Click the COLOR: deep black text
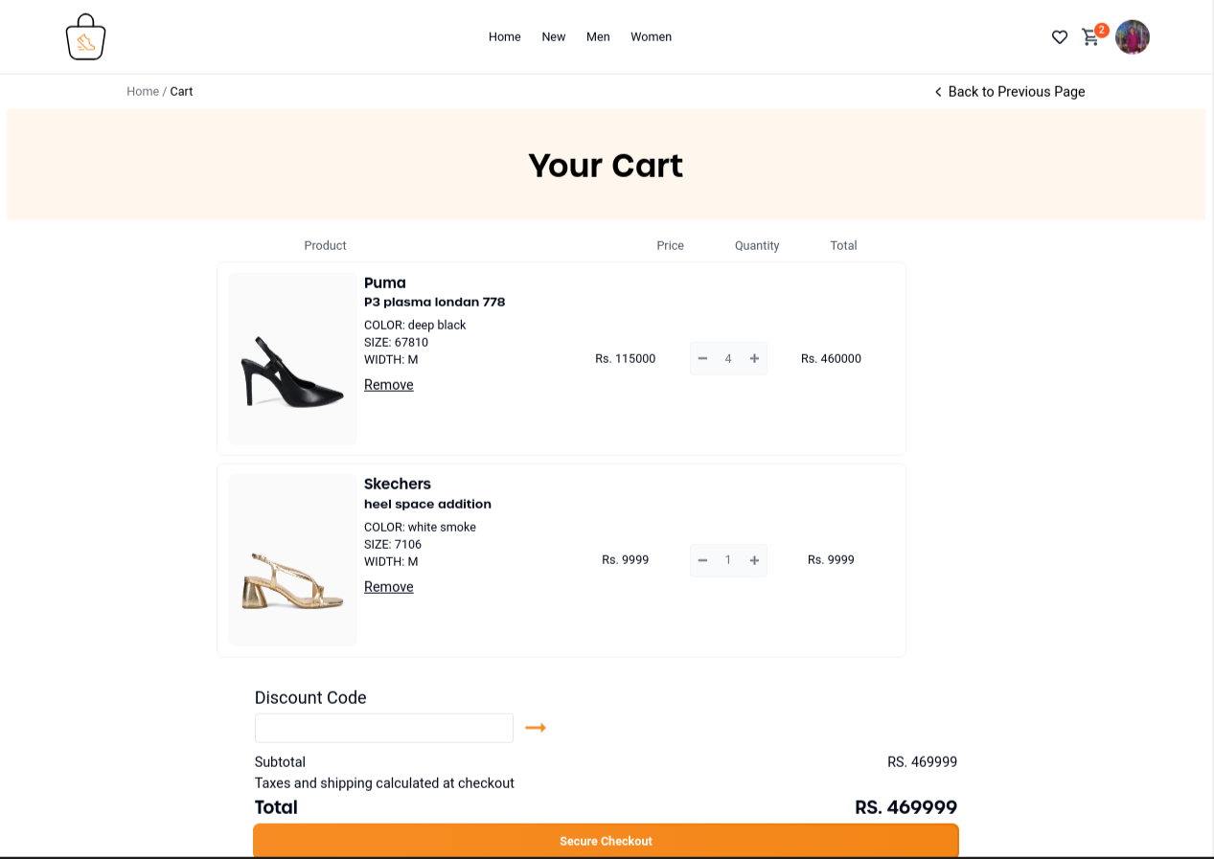The height and width of the screenshot is (859, 1214). click(x=415, y=326)
